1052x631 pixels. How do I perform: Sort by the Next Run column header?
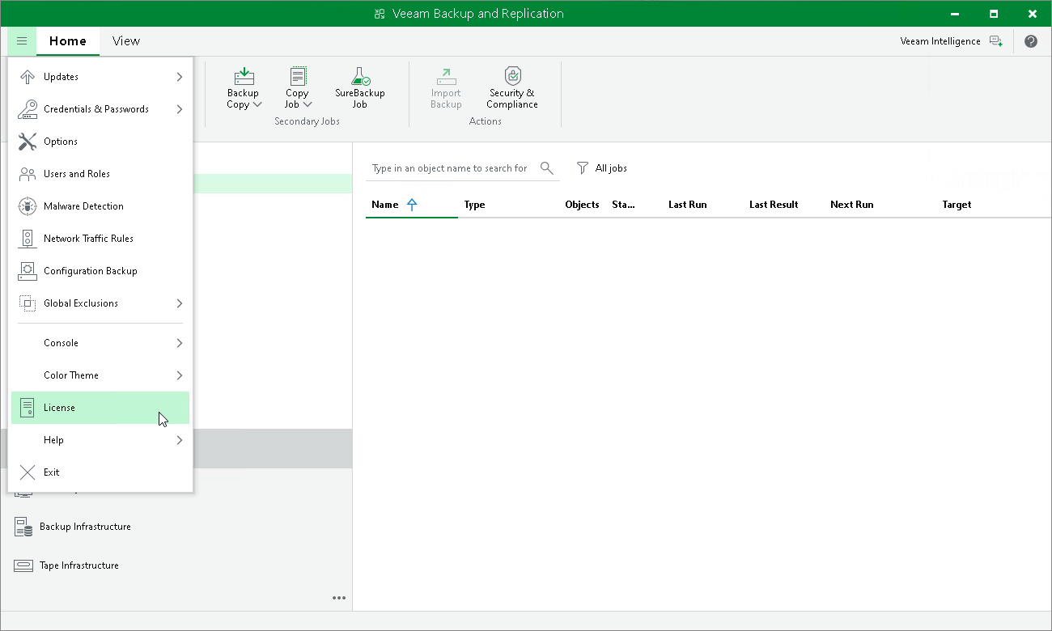coord(852,205)
